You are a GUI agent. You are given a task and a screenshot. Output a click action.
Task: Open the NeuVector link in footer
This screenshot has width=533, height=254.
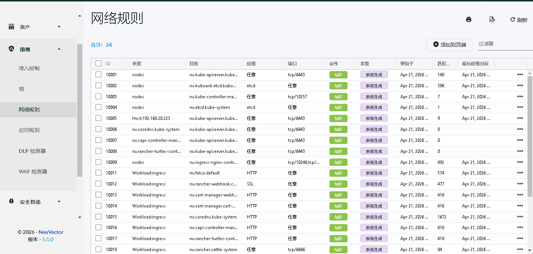click(x=51, y=232)
